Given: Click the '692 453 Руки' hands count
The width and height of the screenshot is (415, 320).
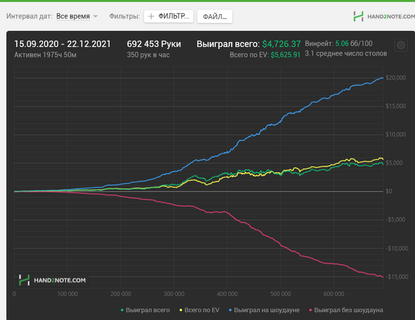Looking at the screenshot, I should pos(154,44).
